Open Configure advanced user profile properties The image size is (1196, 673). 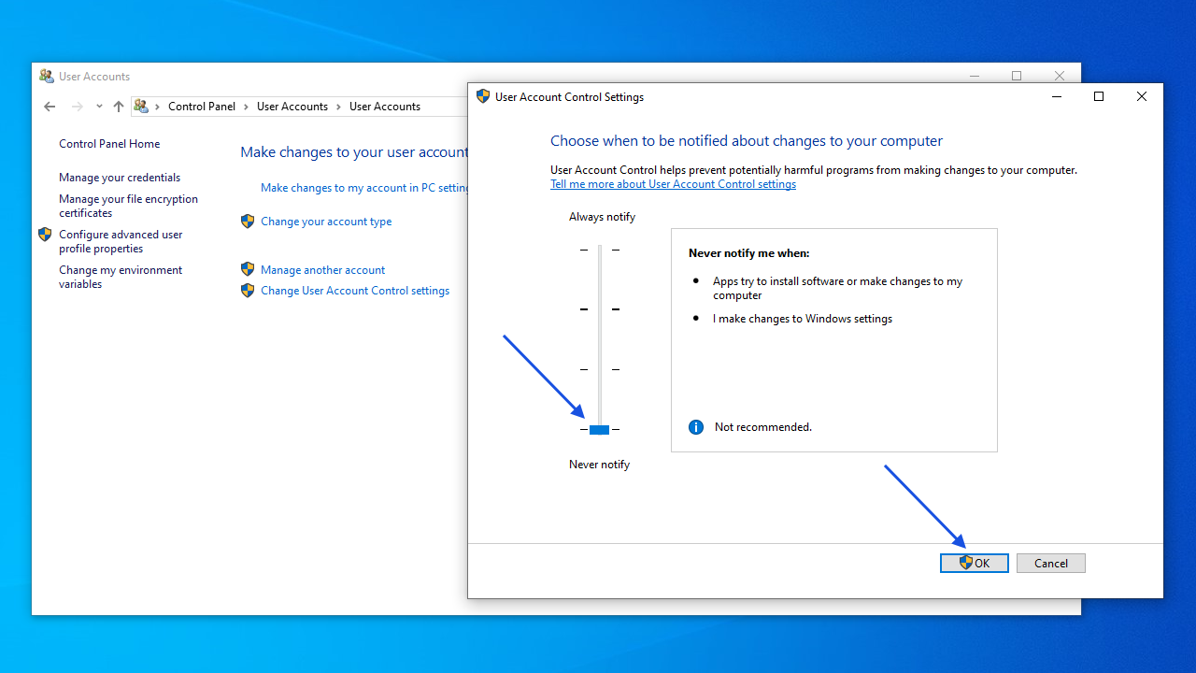[121, 241]
